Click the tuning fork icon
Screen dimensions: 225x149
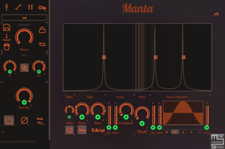tap(7, 7)
